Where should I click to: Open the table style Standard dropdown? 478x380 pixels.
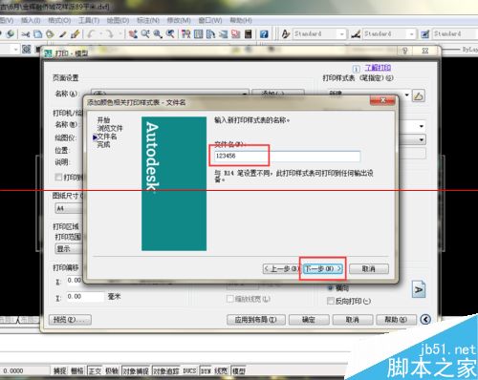click(455, 33)
